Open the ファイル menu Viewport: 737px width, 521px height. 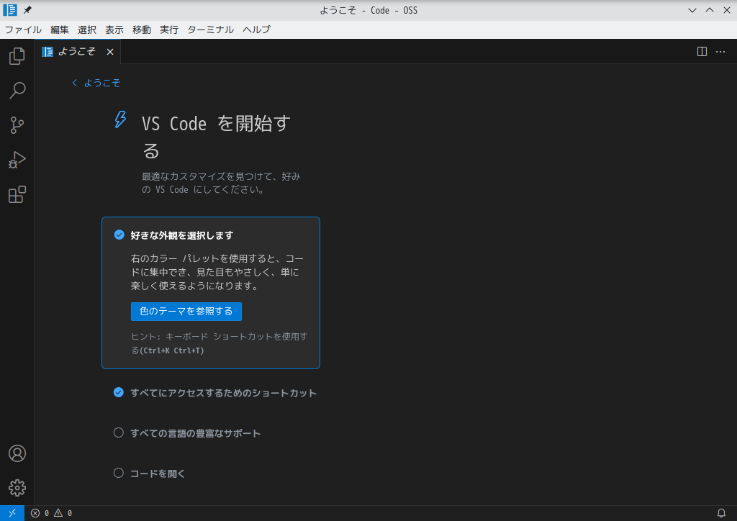click(x=23, y=30)
